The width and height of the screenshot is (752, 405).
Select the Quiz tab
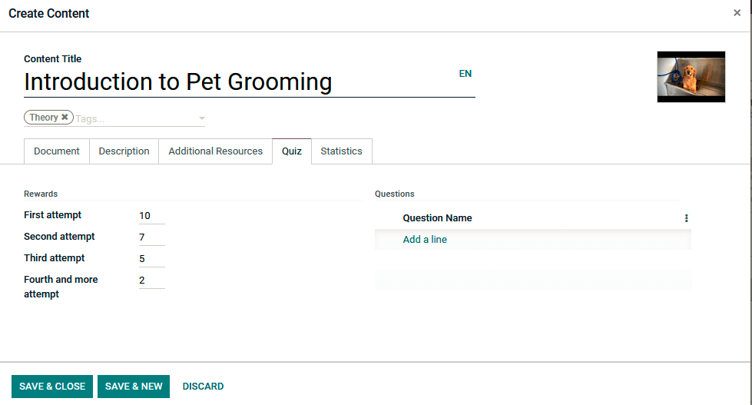[x=292, y=151]
